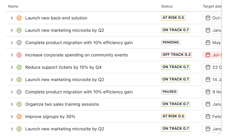The height and width of the screenshot is (136, 226).
Task: Open the "Improve signups by 30%" goal title
Action: (x=50, y=117)
